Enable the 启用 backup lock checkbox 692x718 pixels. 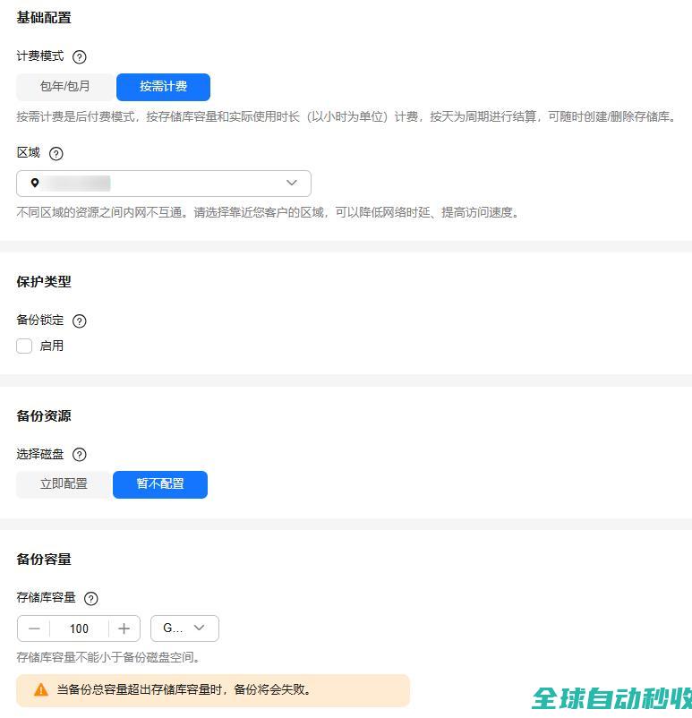tap(24, 346)
